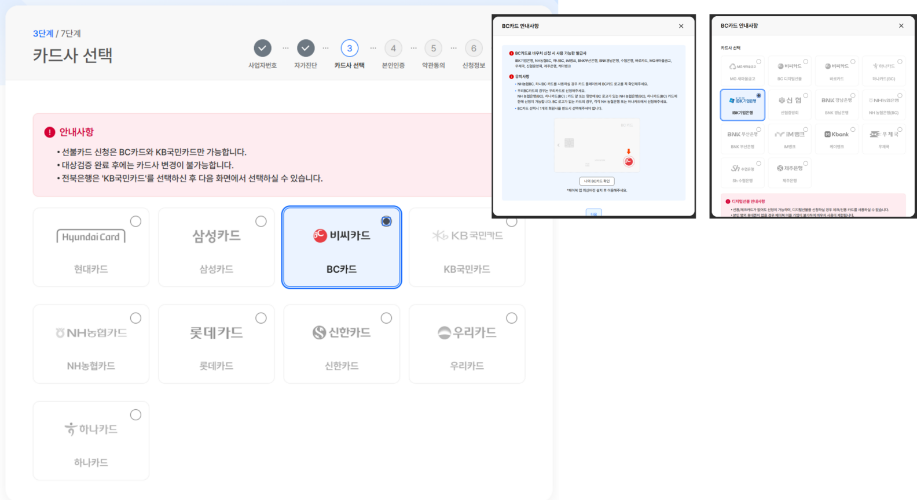Toggle the selected BC카드 radio button

click(386, 221)
